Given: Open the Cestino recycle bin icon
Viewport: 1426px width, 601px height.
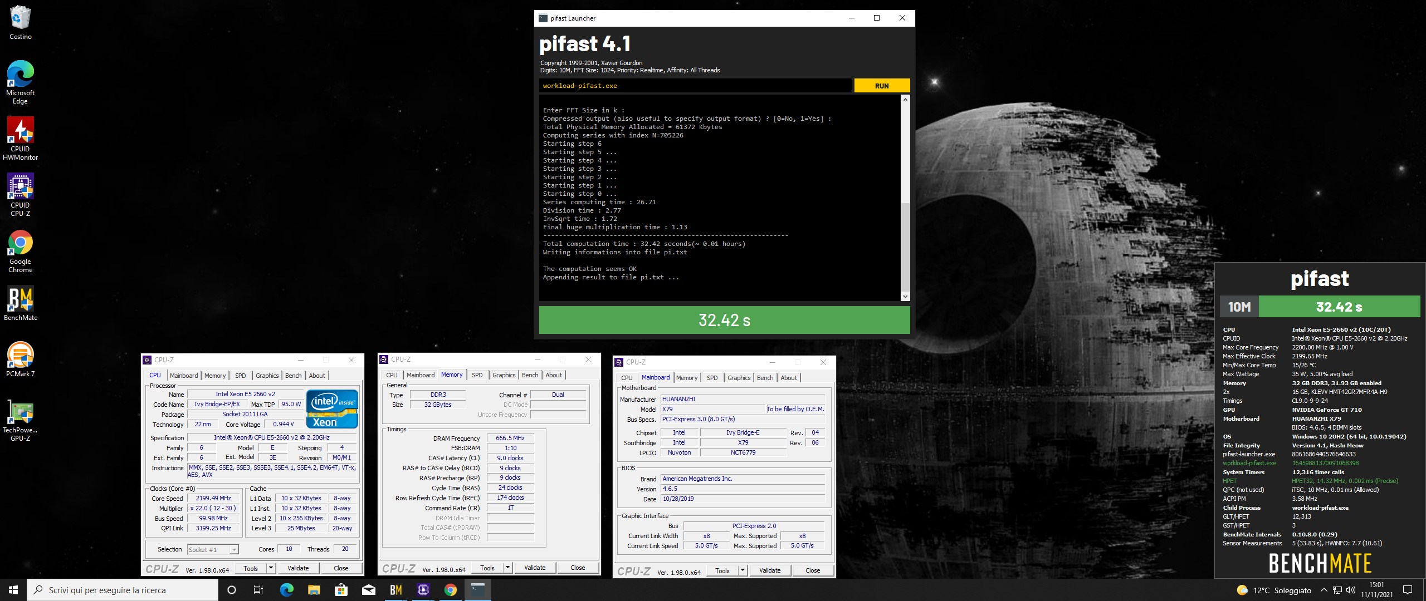Looking at the screenshot, I should [x=20, y=22].
